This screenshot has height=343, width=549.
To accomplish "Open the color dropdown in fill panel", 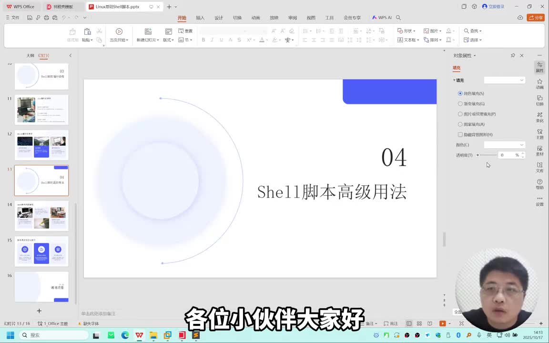I will click(x=505, y=144).
